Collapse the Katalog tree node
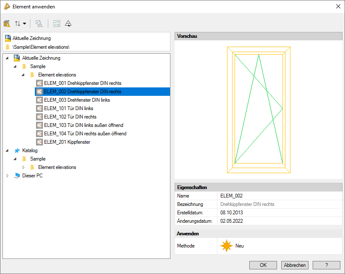Image resolution: width=345 pixels, height=274 pixels. tap(8, 150)
